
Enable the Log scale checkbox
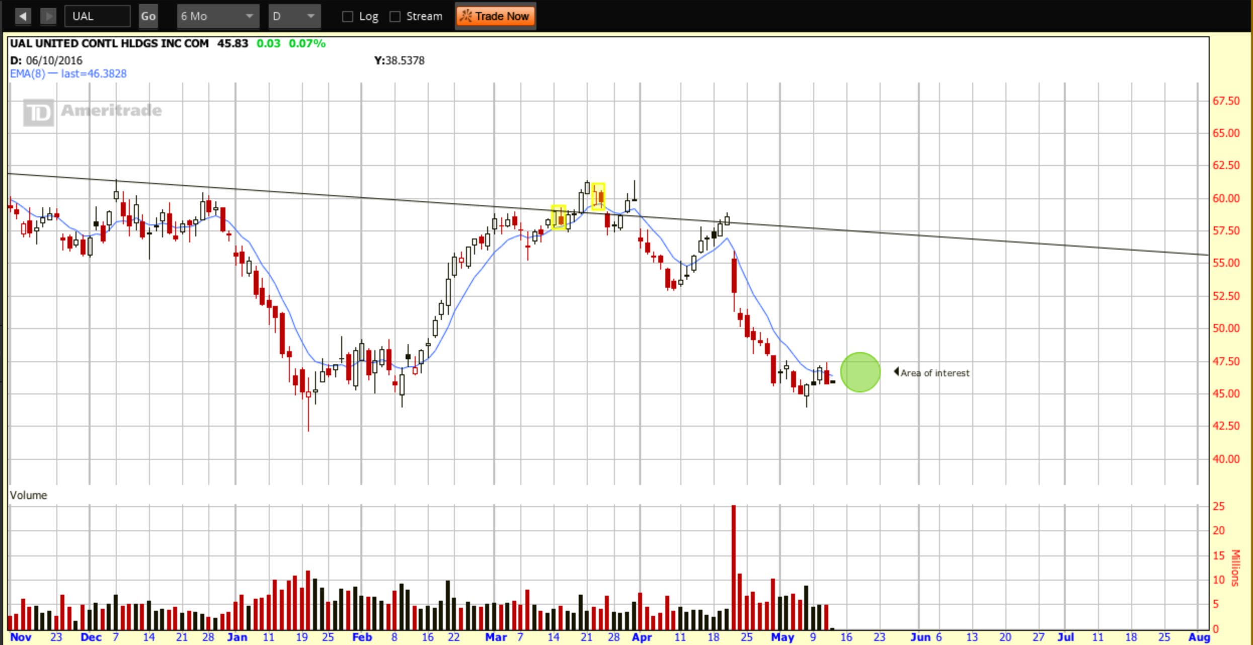tap(347, 17)
